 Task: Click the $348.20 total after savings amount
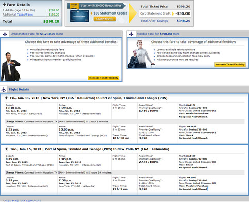point(183,21)
